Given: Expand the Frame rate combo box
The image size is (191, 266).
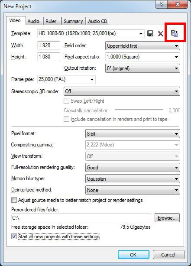Looking at the screenshot, I should click(66, 79).
